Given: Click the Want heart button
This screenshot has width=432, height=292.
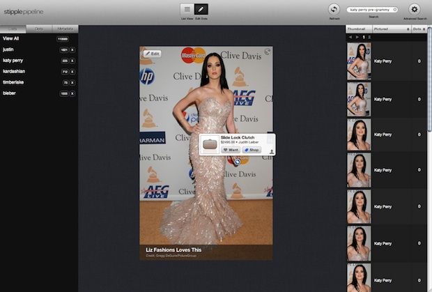Looking at the screenshot, I should (231, 150).
